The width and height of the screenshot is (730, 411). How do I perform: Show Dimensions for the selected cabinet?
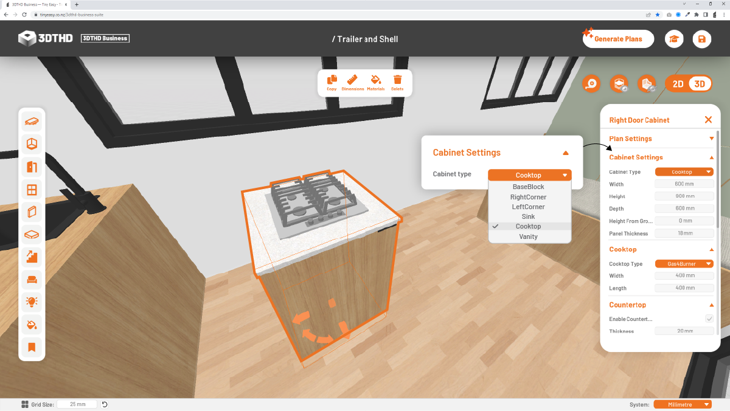[353, 83]
